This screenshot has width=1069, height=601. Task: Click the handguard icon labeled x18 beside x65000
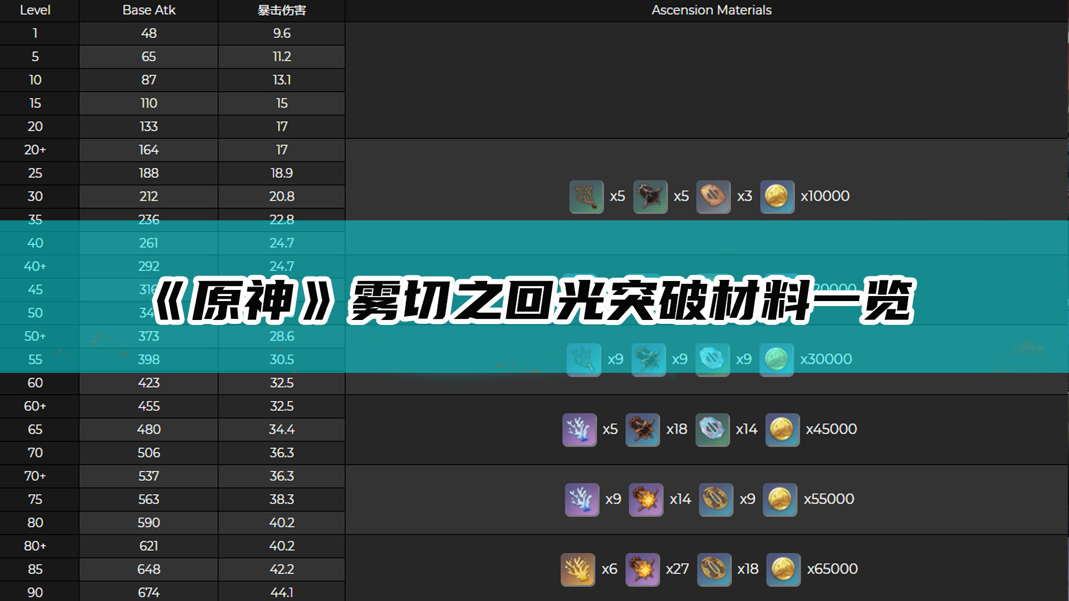(714, 569)
